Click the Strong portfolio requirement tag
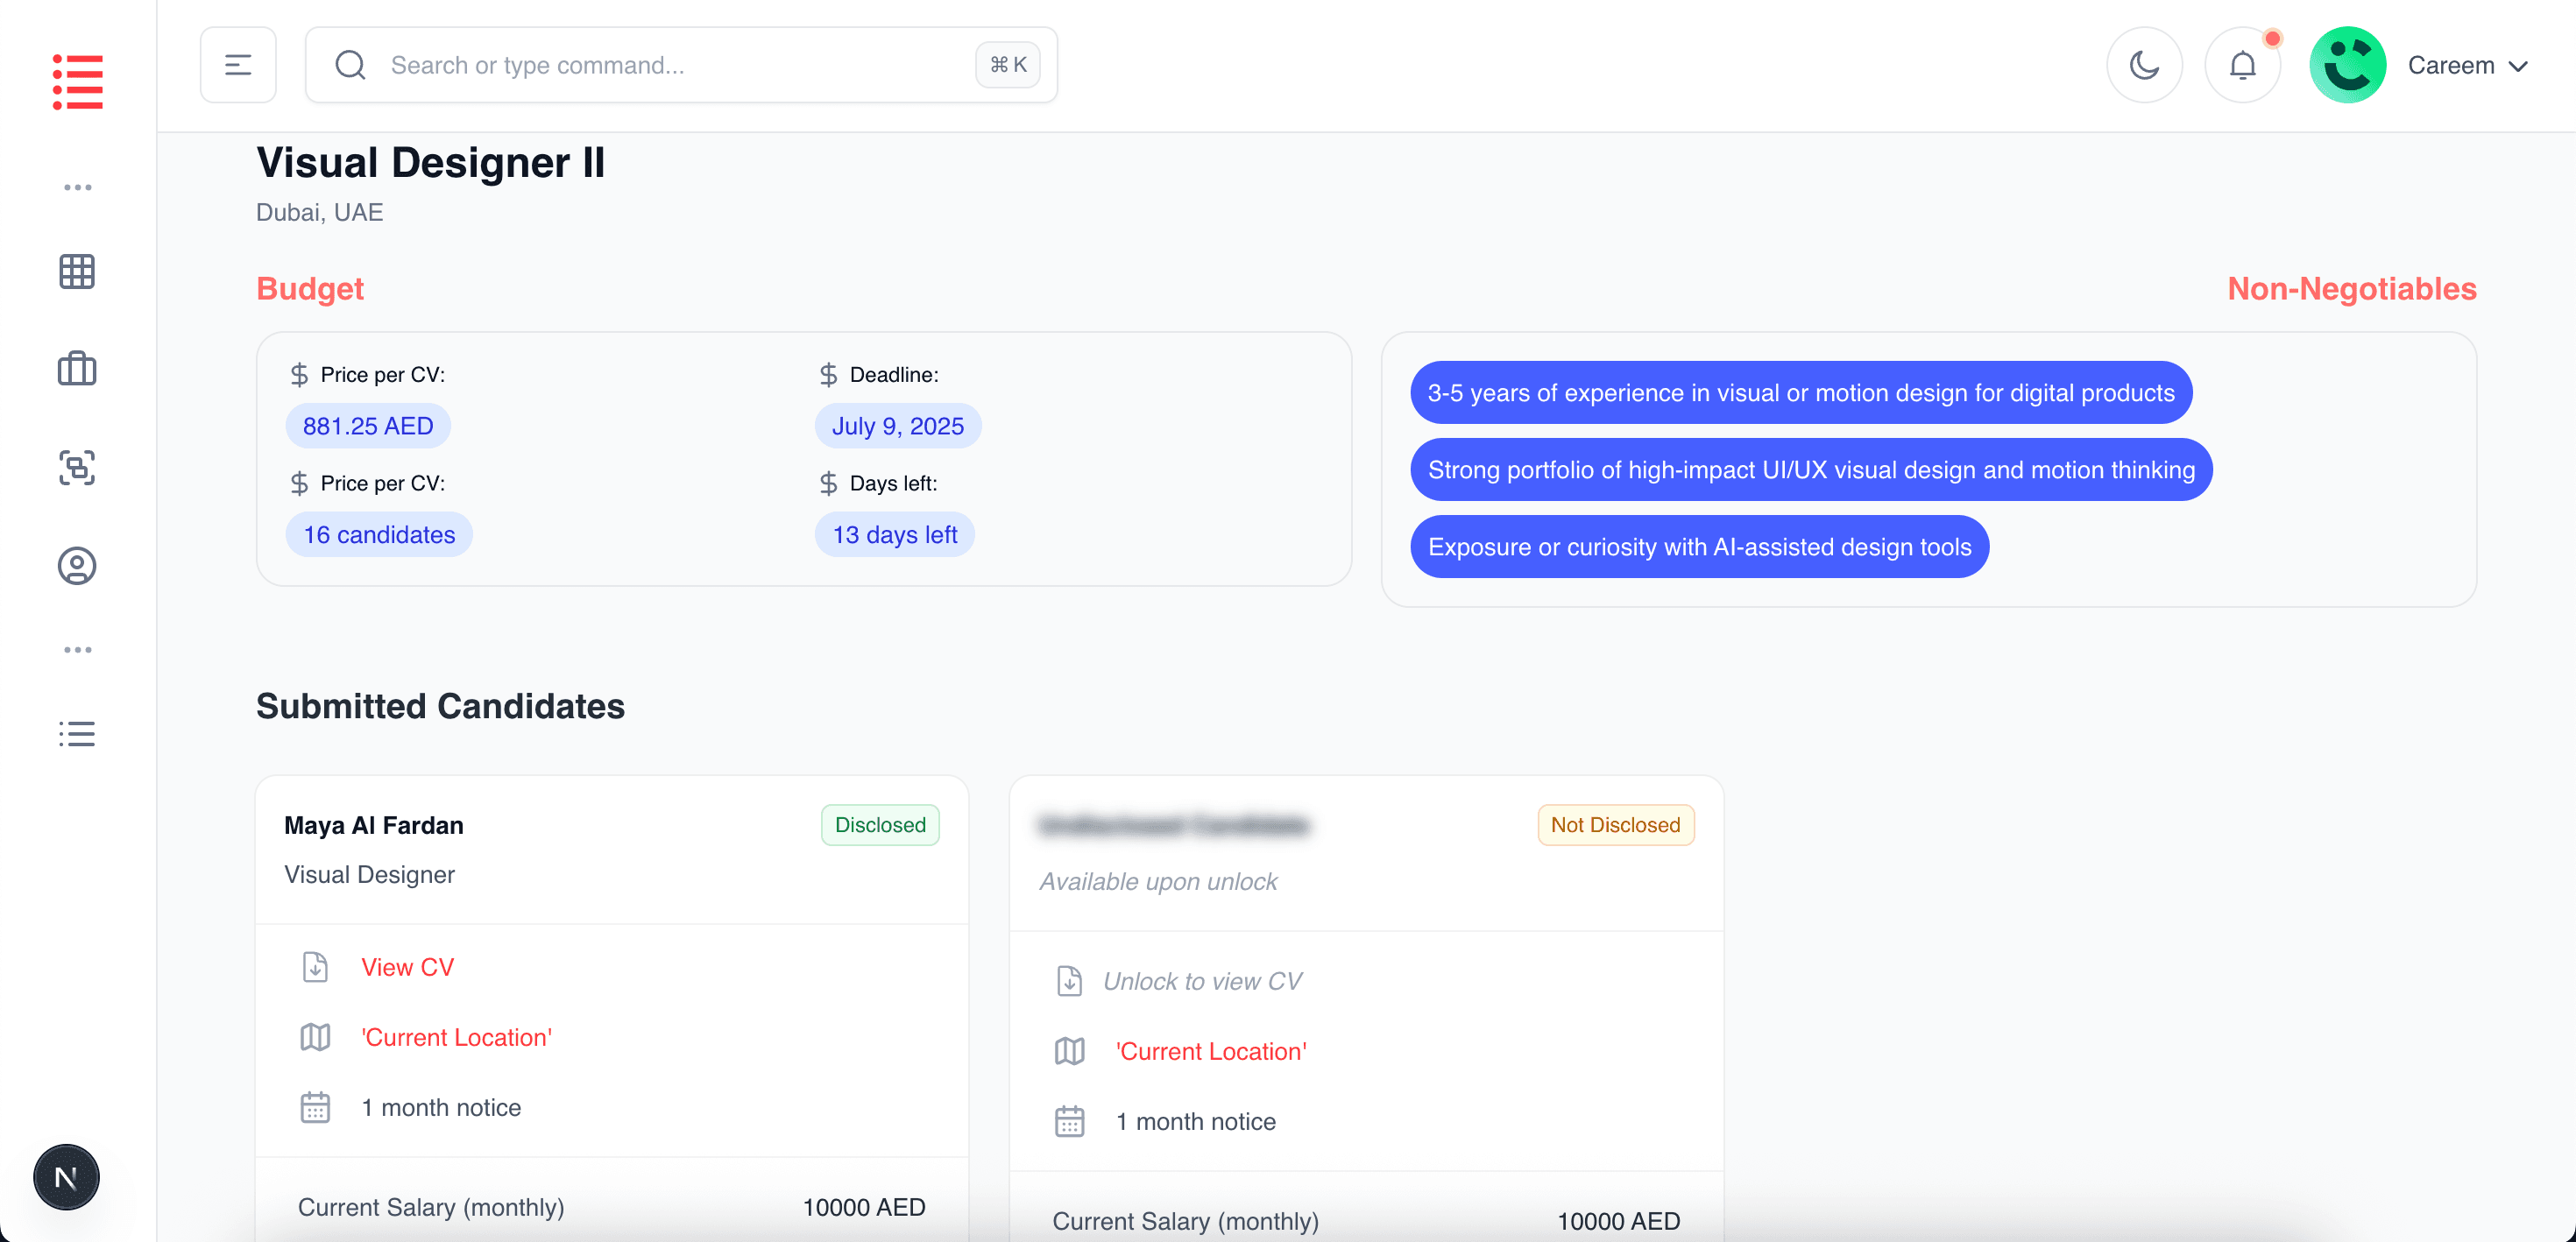 (1810, 470)
